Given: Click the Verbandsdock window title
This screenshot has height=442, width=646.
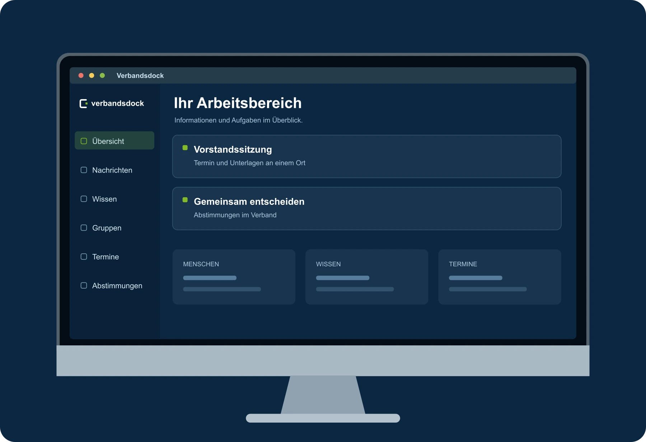Looking at the screenshot, I should coord(140,75).
